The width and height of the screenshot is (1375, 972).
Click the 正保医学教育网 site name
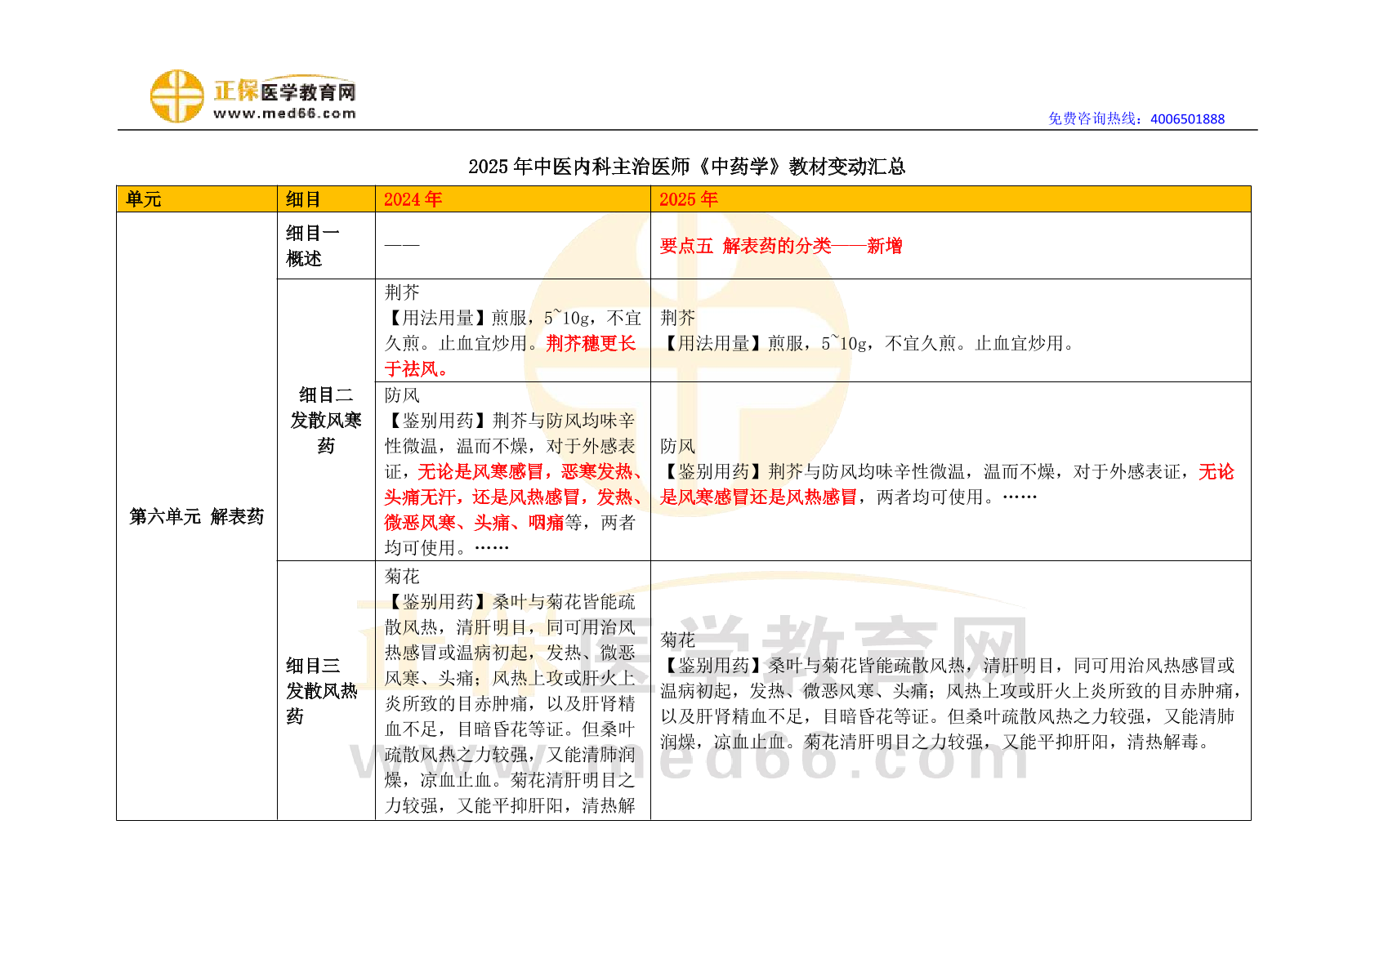(x=284, y=91)
